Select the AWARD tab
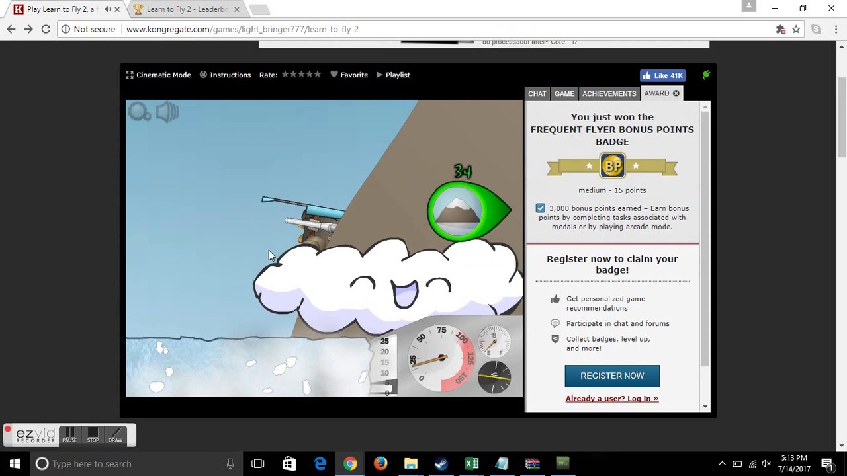Screen dimensions: 847x476 point(657,93)
